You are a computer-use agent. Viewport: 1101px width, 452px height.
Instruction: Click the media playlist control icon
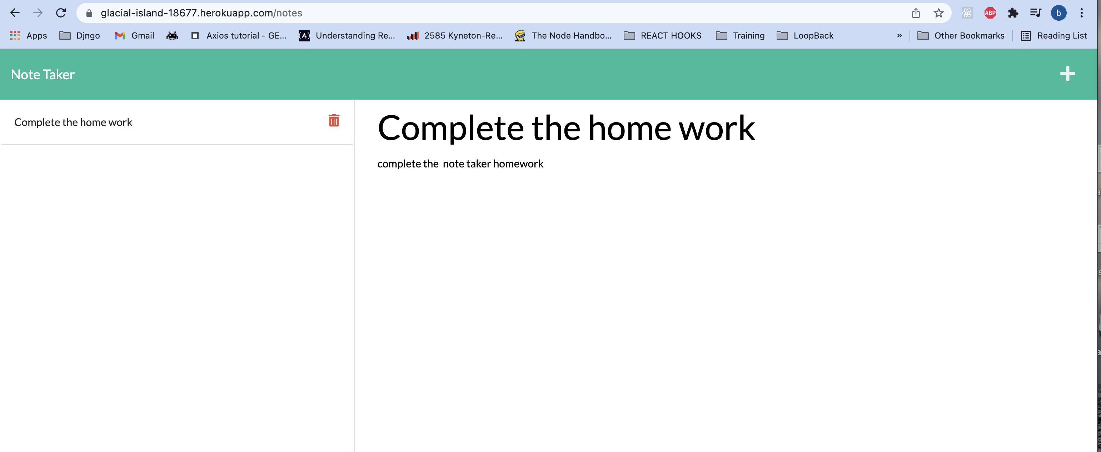coord(1036,13)
